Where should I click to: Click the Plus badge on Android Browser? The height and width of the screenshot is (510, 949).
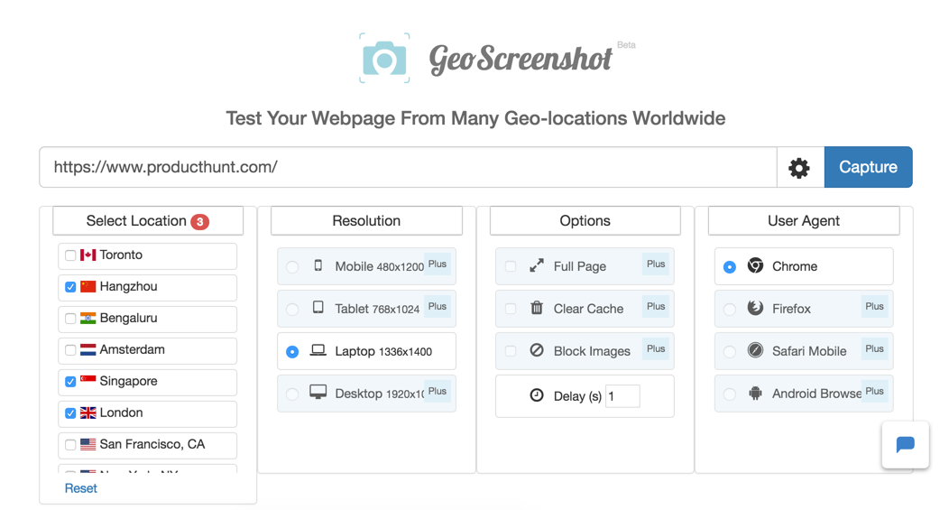coord(874,391)
